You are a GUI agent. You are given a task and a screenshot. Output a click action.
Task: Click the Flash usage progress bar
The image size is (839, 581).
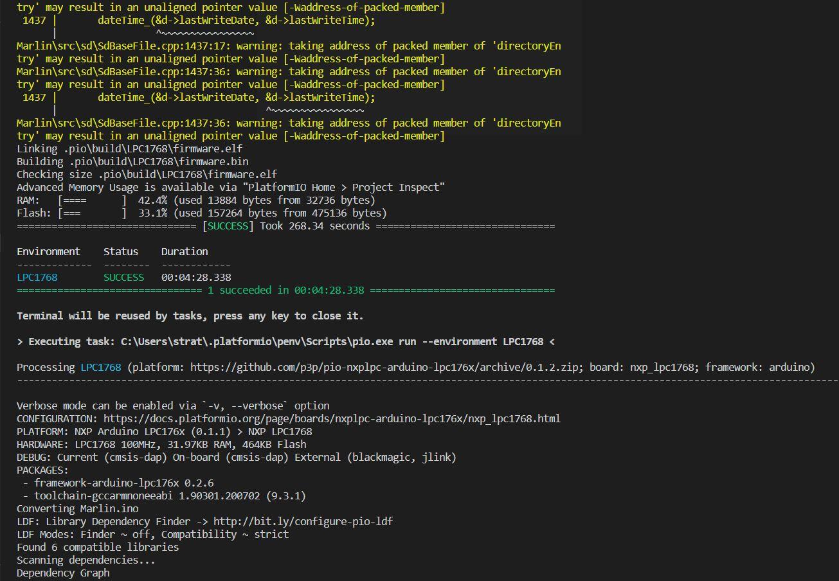92,213
